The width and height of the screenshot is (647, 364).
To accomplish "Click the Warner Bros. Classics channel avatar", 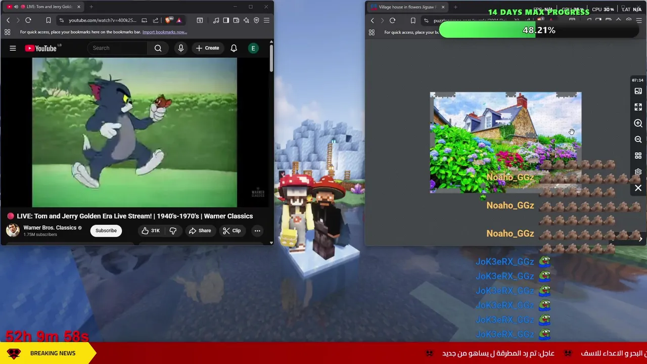I will pos(13,230).
